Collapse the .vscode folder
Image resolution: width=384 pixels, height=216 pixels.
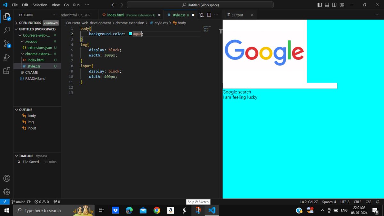(x=37, y=41)
